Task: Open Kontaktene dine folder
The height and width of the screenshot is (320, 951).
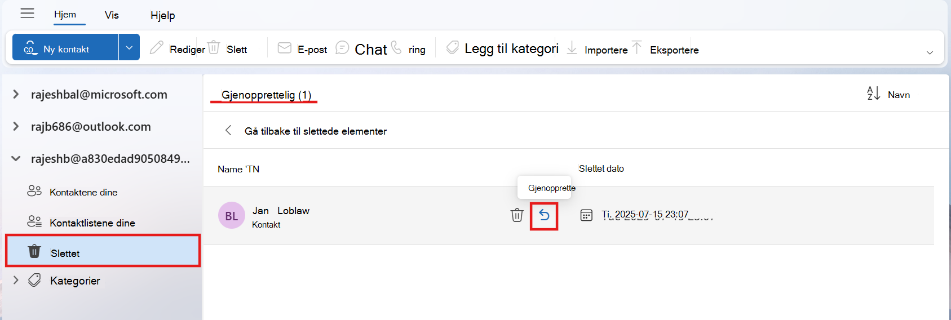Action: (103, 192)
